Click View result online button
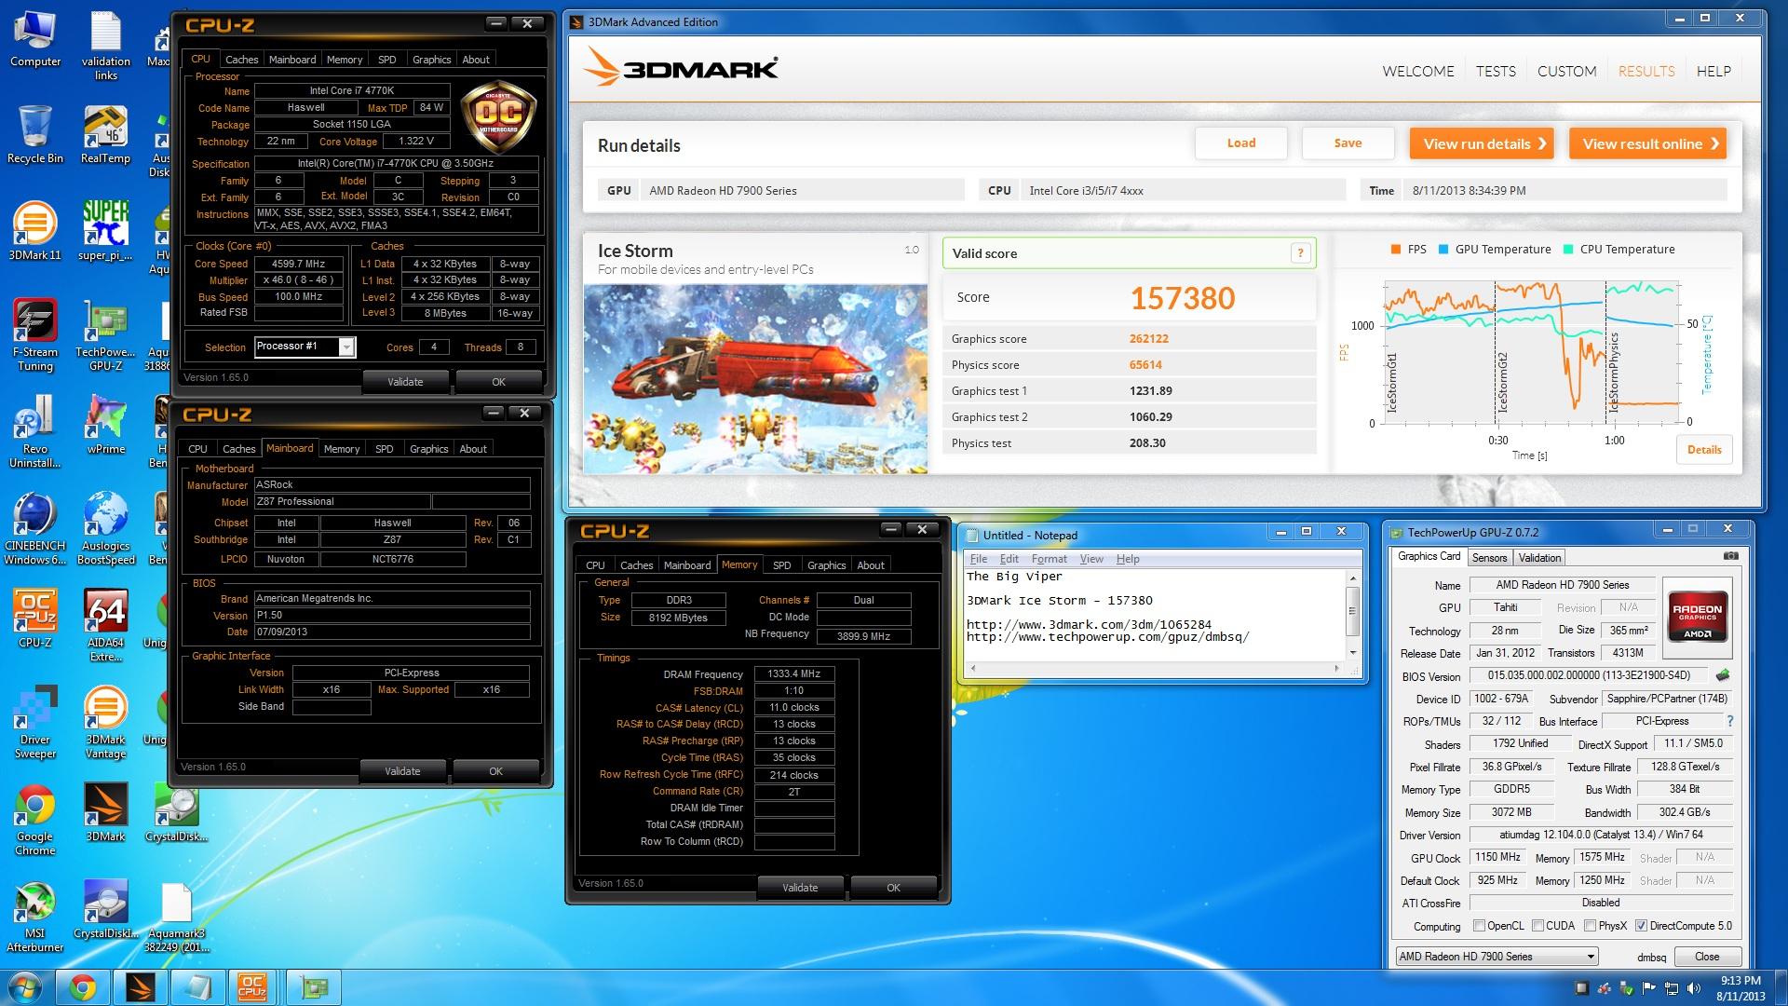 pos(1647,143)
